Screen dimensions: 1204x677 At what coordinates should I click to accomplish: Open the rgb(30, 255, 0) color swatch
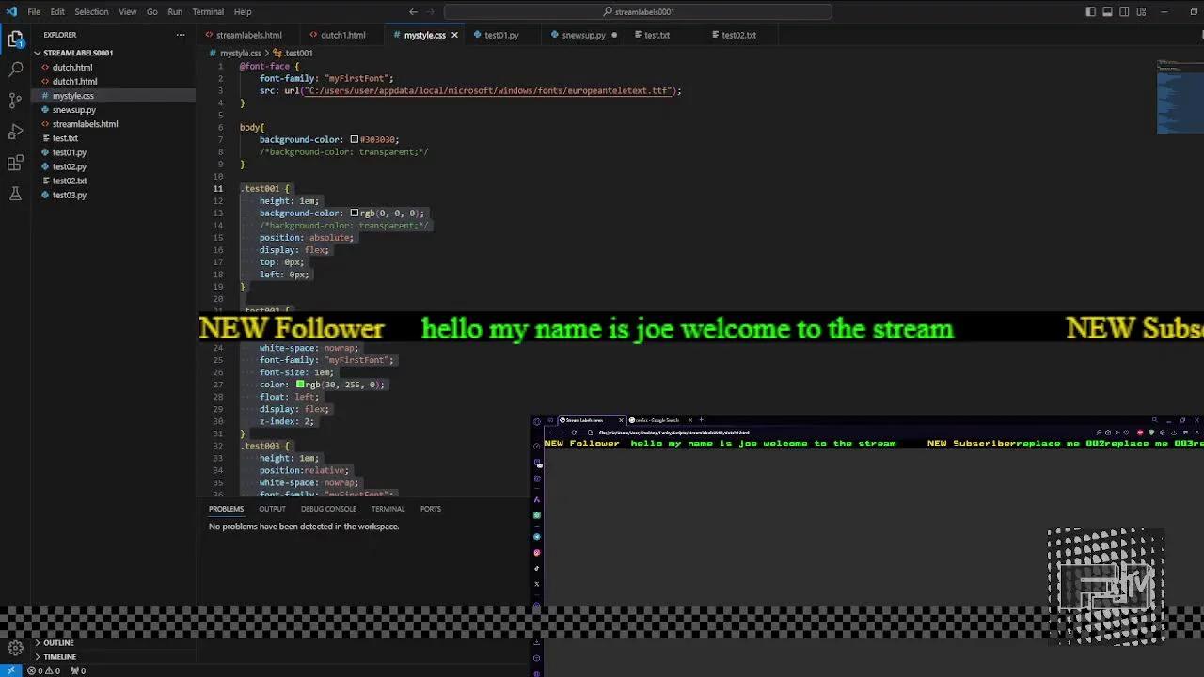point(300,385)
